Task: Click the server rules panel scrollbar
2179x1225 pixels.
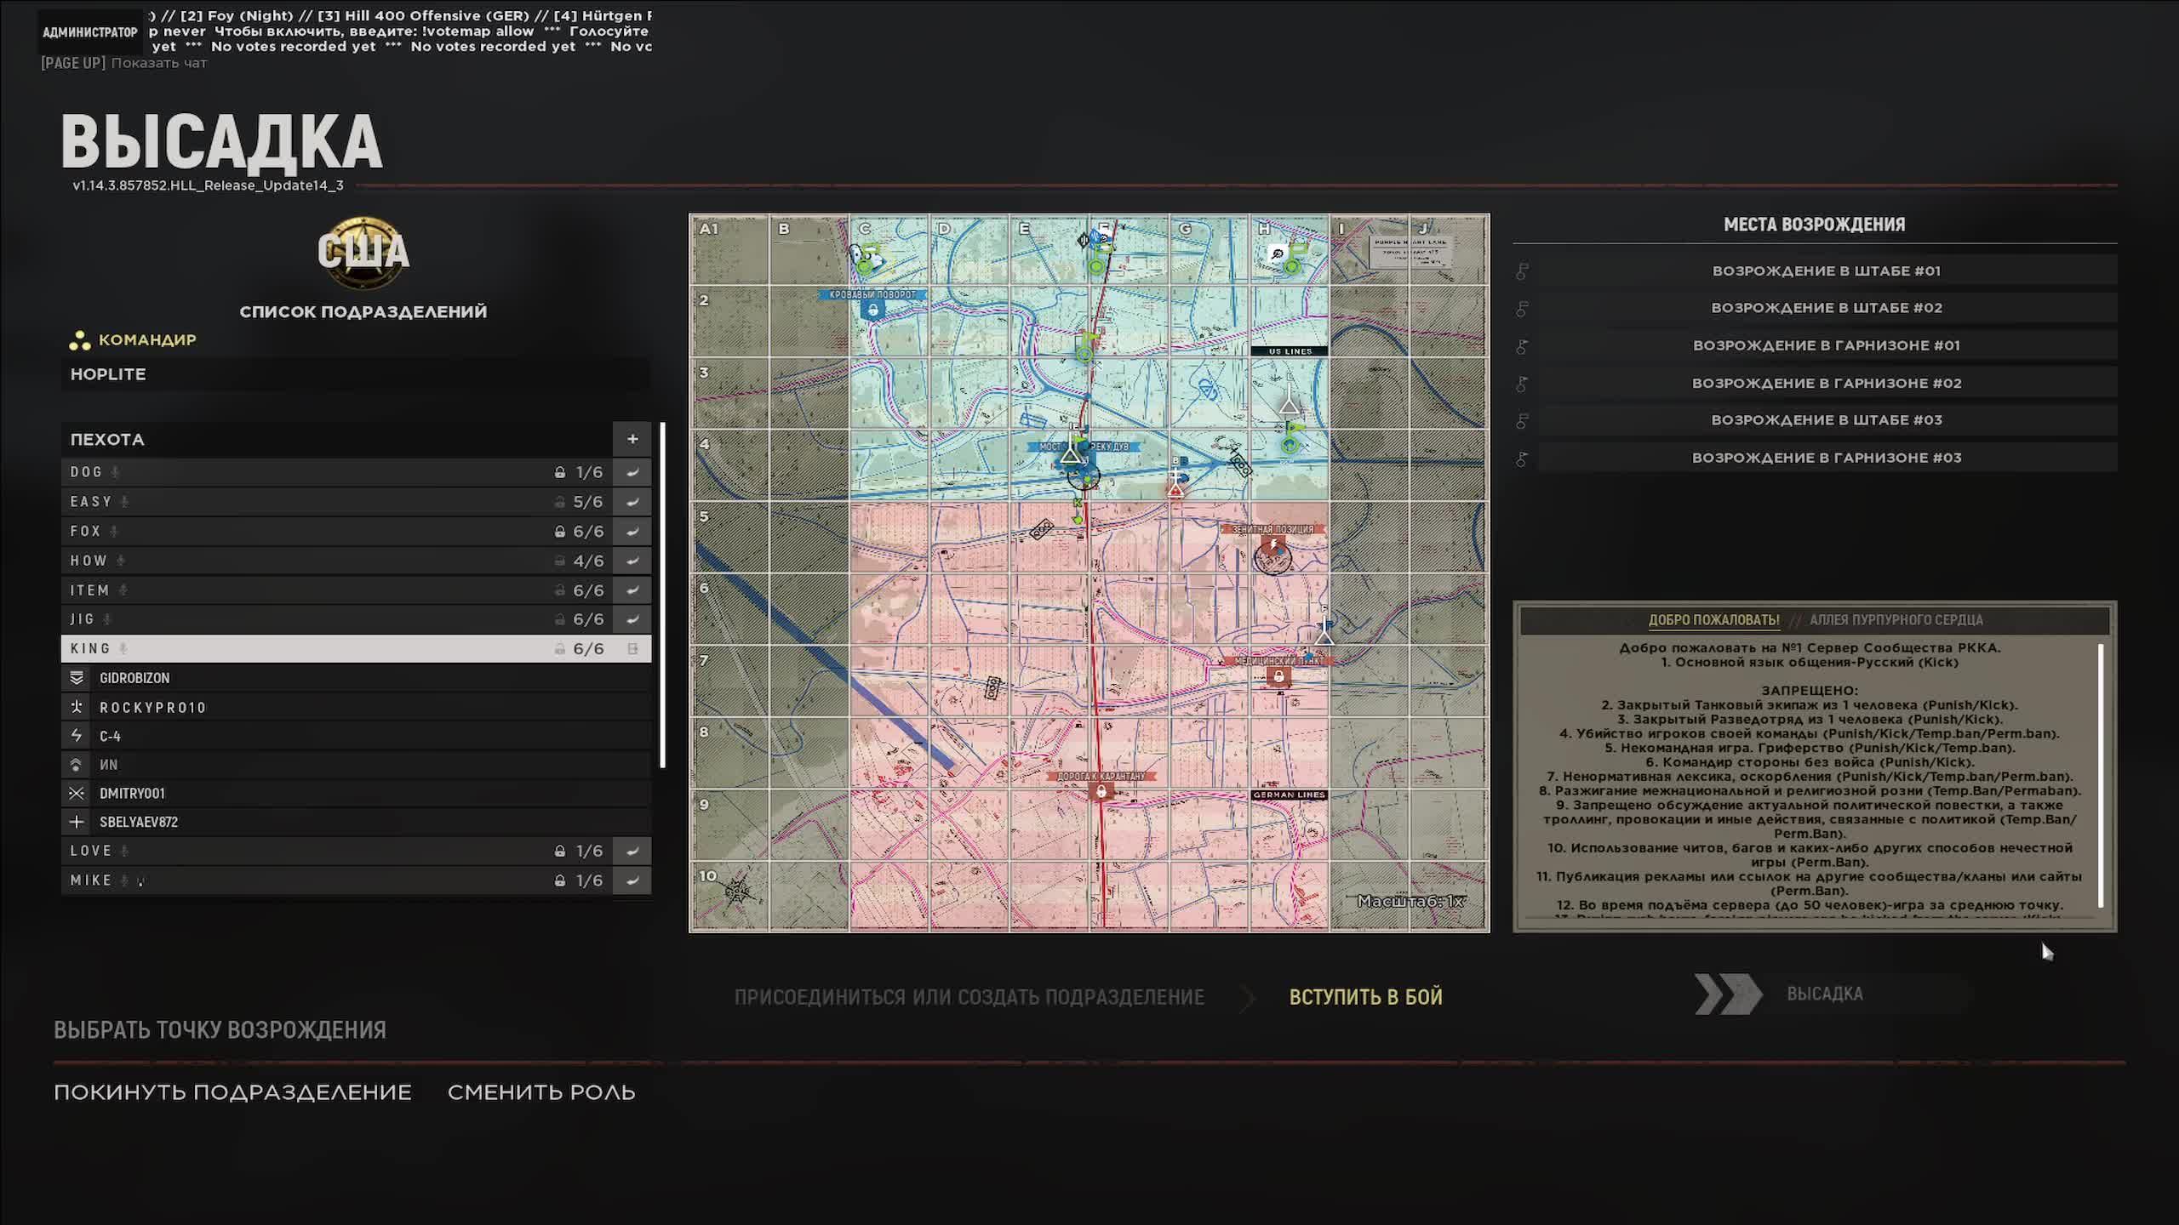Action: tap(2101, 774)
